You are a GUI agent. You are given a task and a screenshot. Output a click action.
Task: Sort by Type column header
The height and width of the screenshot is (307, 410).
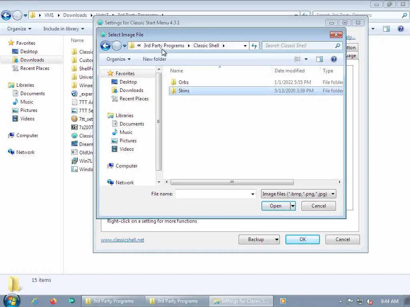pos(328,71)
